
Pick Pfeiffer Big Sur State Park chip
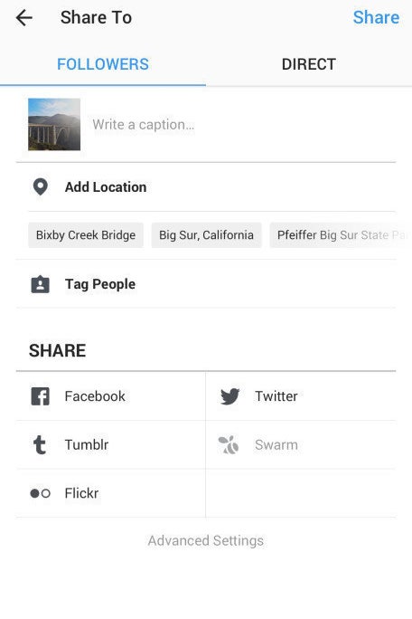[341, 235]
